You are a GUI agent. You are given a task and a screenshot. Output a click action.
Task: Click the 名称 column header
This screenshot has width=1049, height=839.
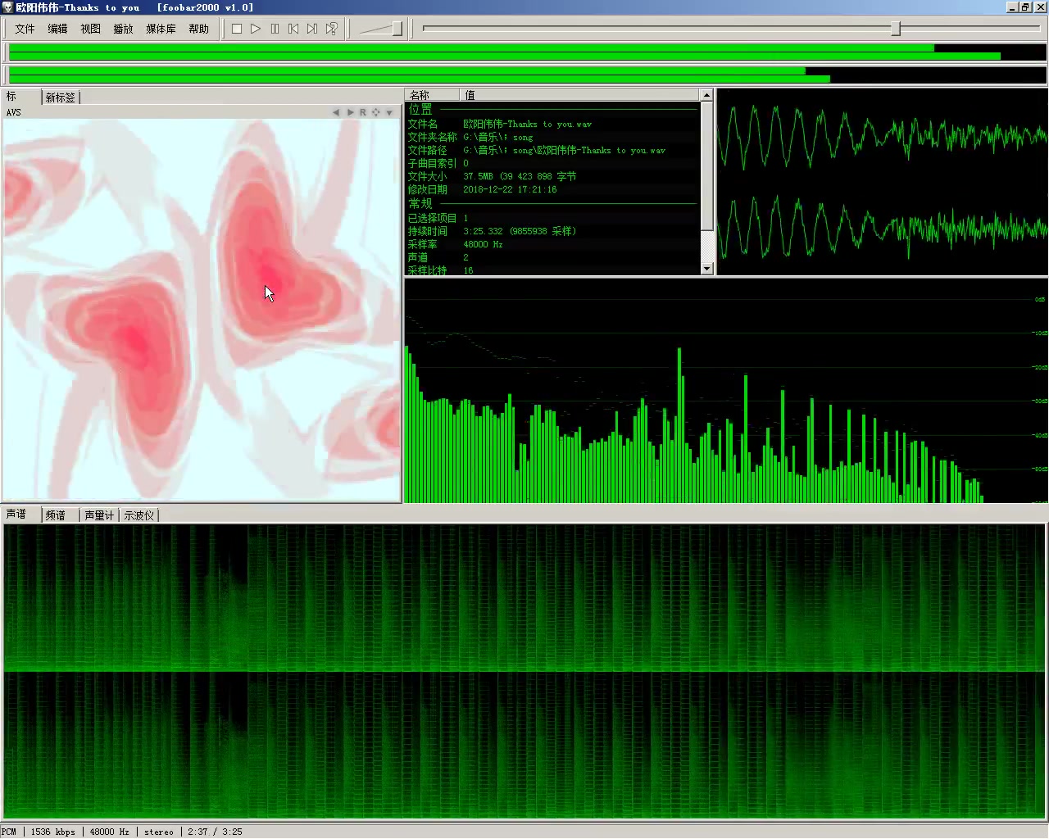point(432,95)
